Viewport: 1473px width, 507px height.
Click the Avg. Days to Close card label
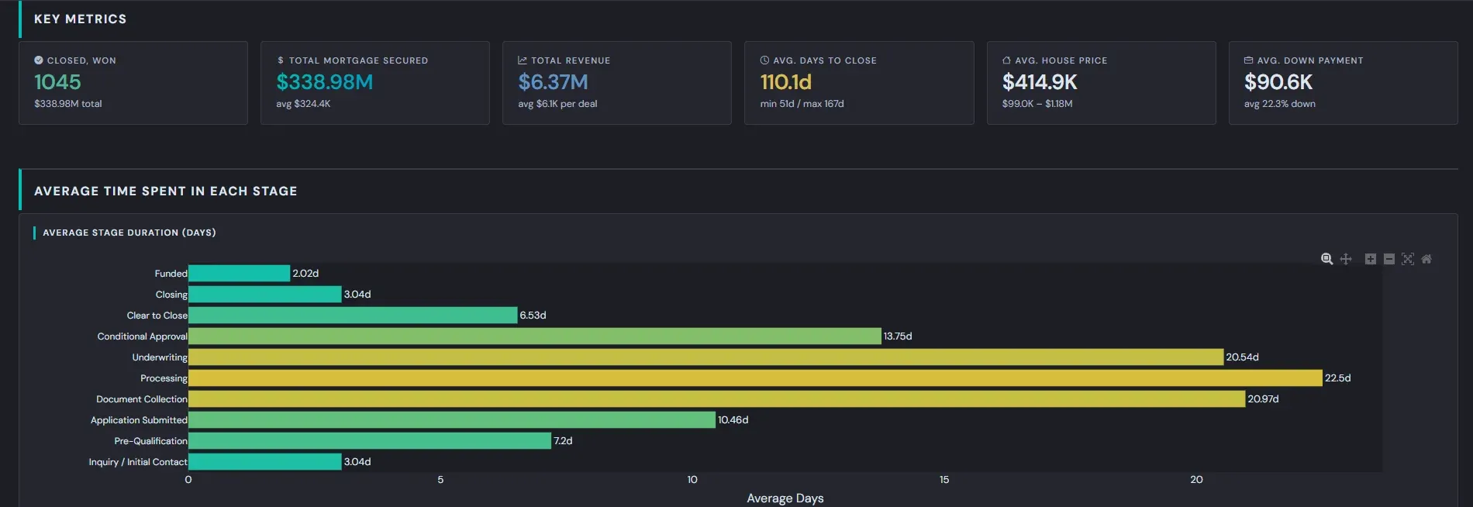coord(825,60)
